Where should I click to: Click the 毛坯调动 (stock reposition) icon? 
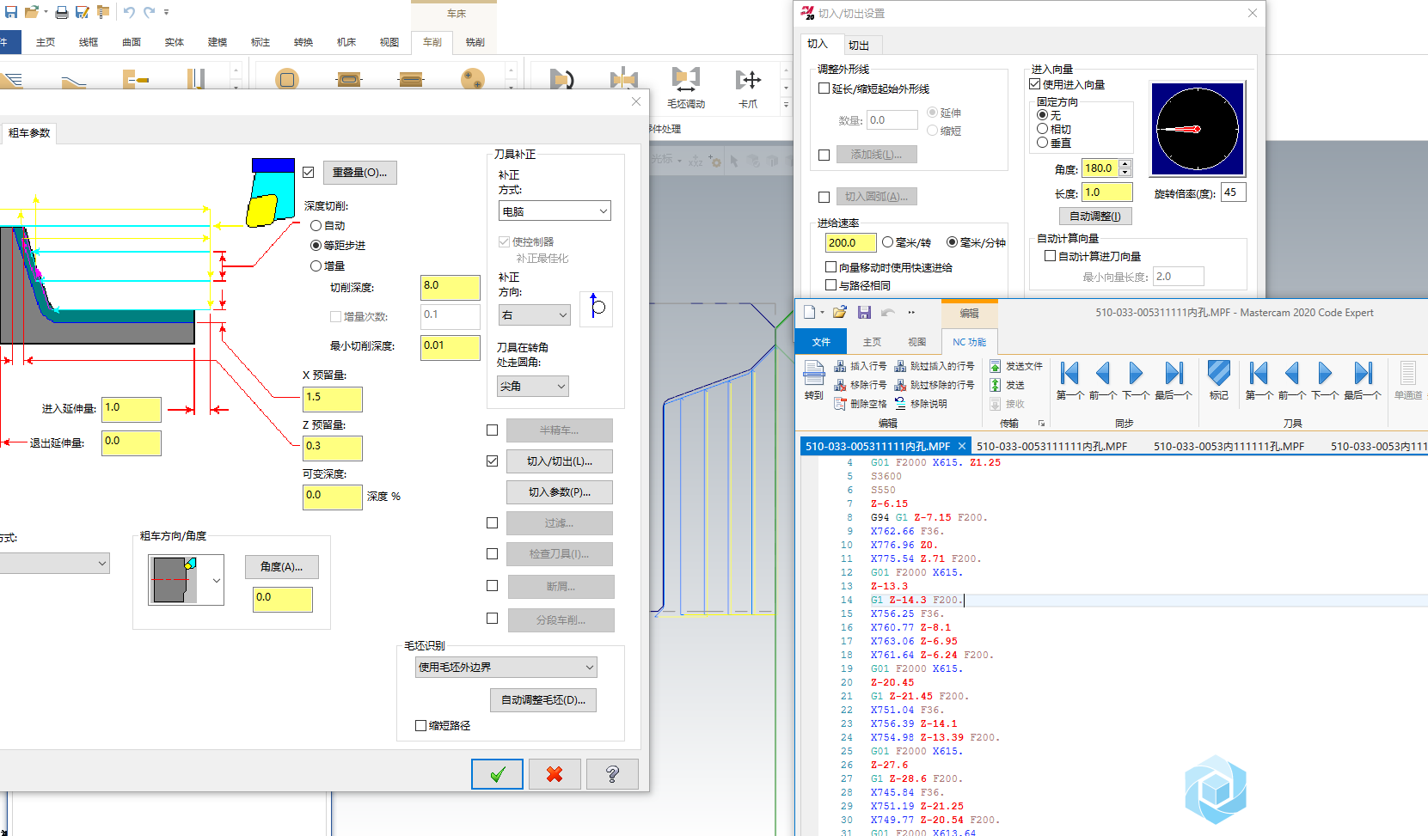[685, 88]
